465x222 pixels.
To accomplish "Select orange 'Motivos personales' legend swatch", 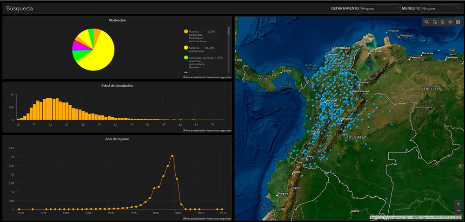I will point(186,32).
